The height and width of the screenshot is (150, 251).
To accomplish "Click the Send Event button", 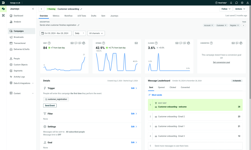I will tap(50, 106).
